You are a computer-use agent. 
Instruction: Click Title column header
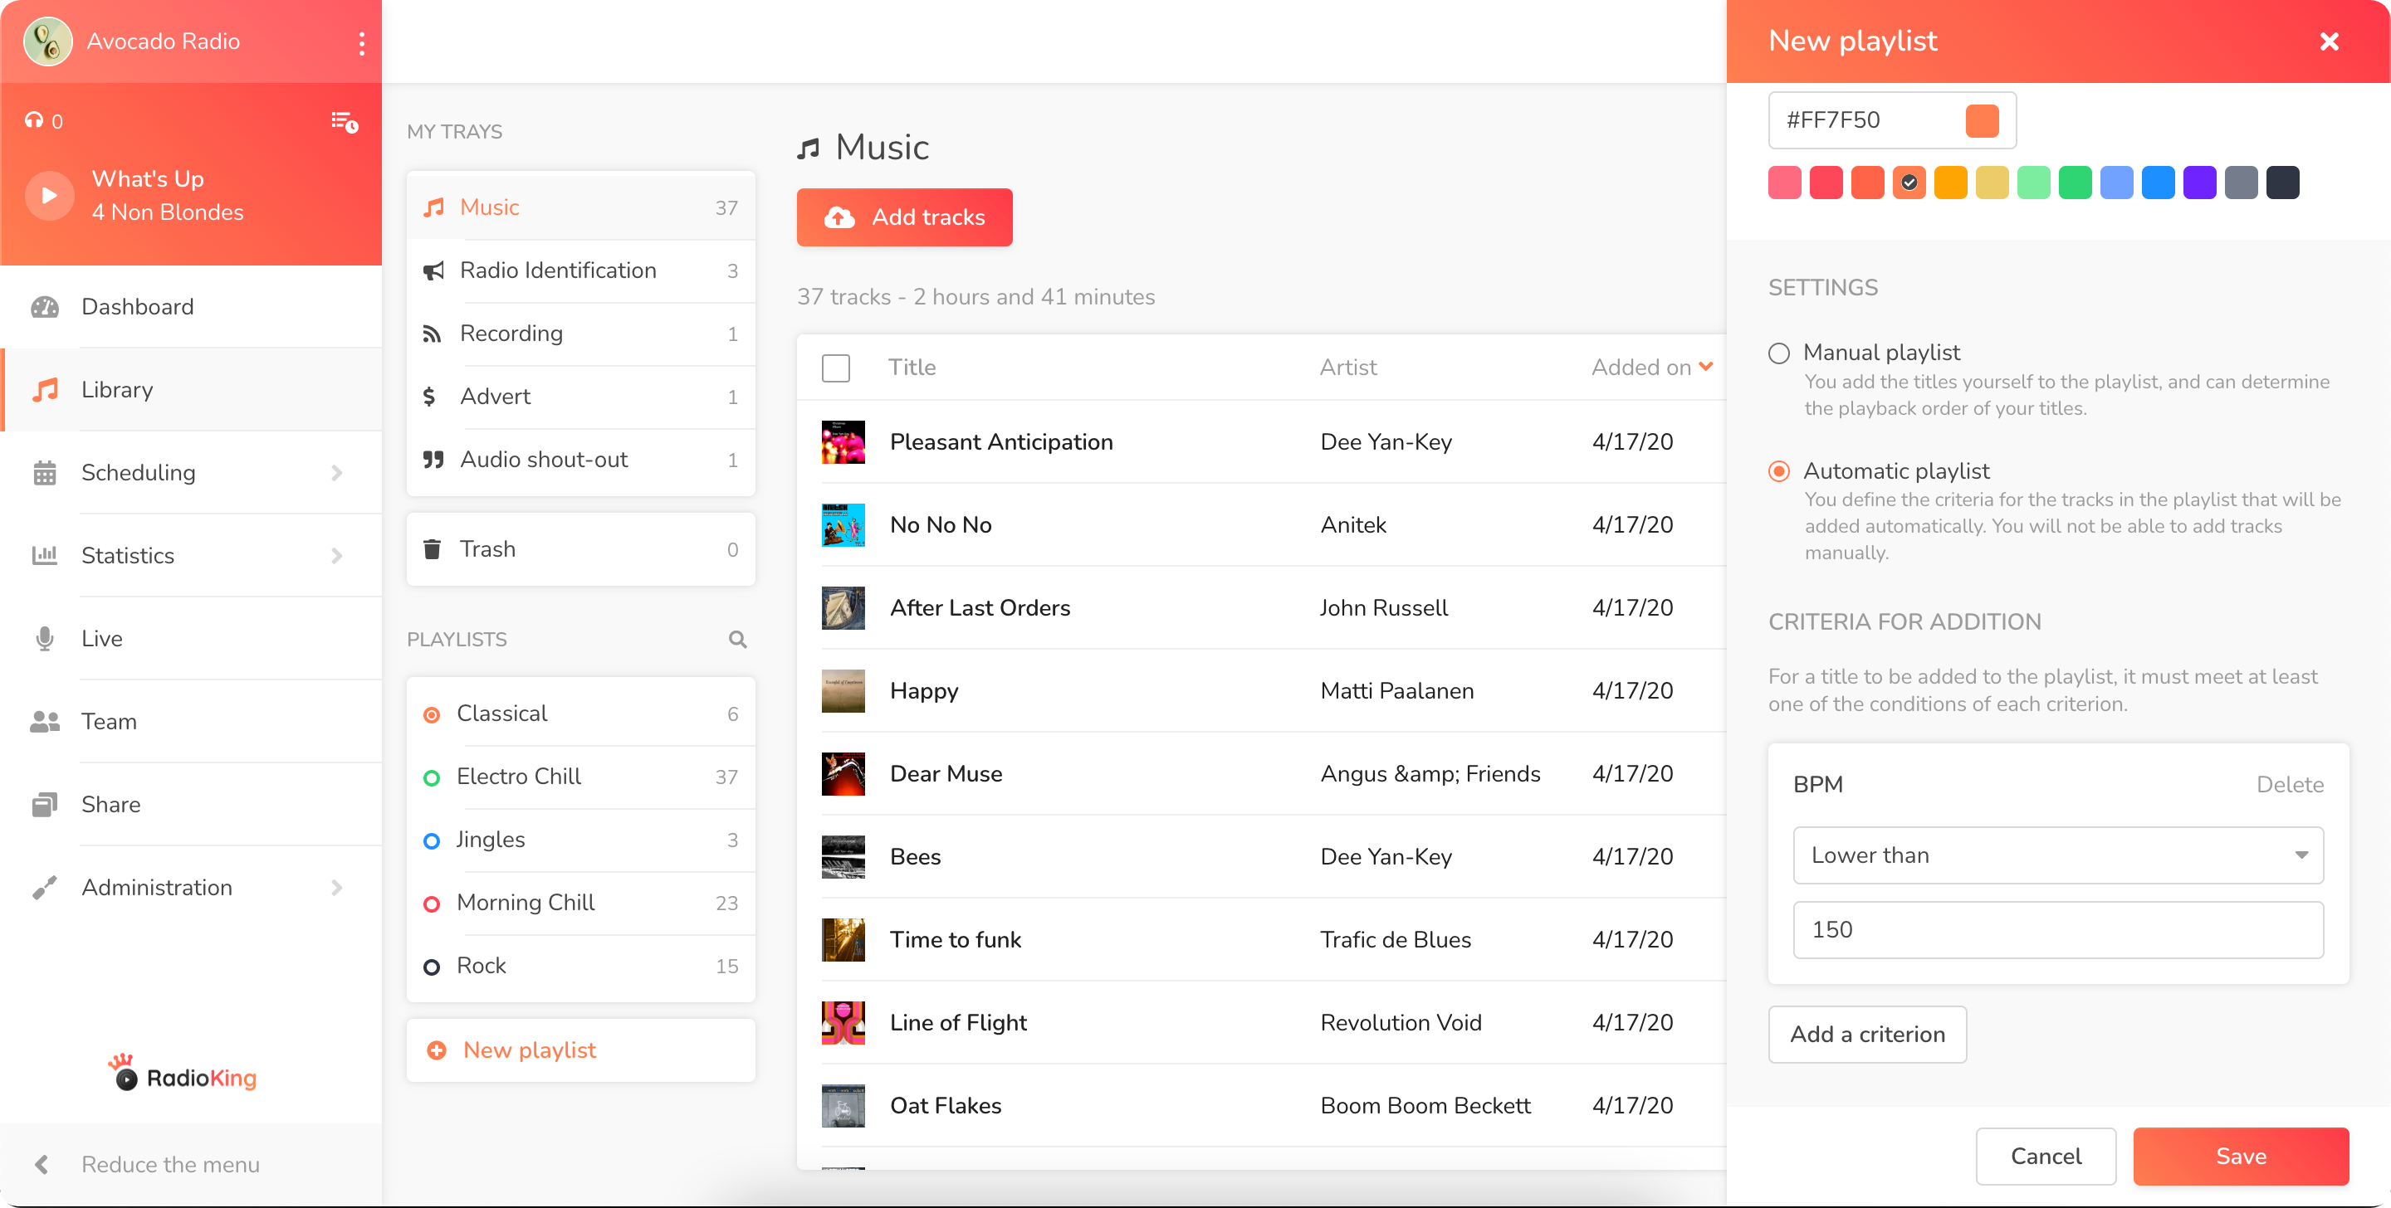coord(912,368)
